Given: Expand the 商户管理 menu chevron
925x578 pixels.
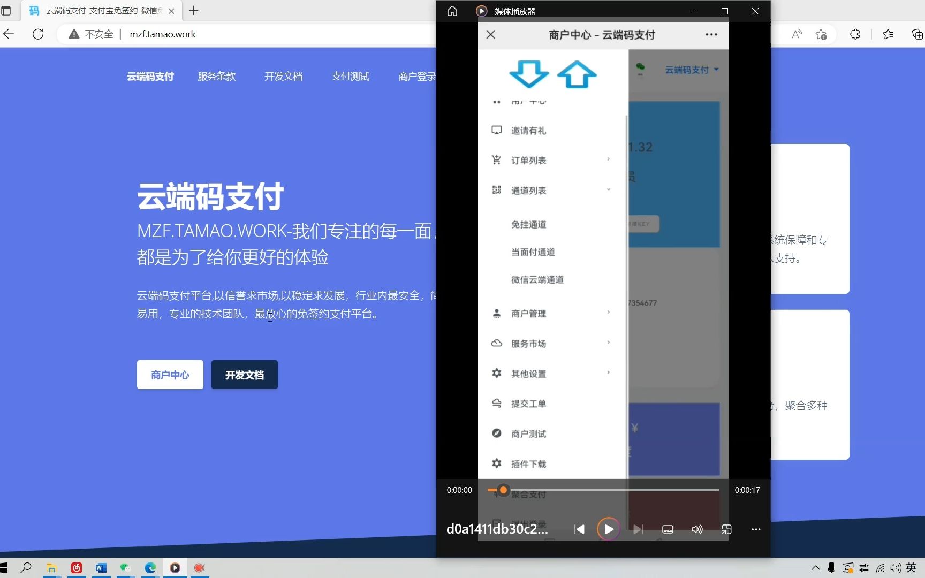Looking at the screenshot, I should coord(609,312).
